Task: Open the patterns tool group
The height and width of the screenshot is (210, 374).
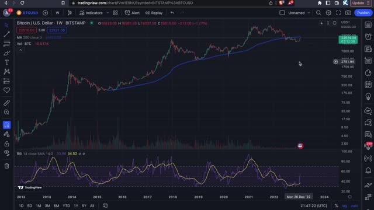Action: 6,71
